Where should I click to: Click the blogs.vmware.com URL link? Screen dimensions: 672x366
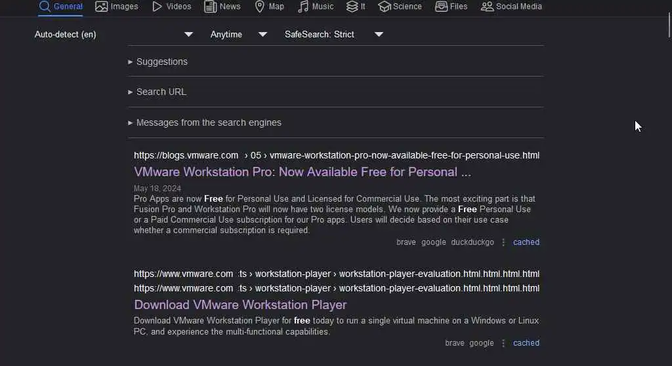(337, 156)
